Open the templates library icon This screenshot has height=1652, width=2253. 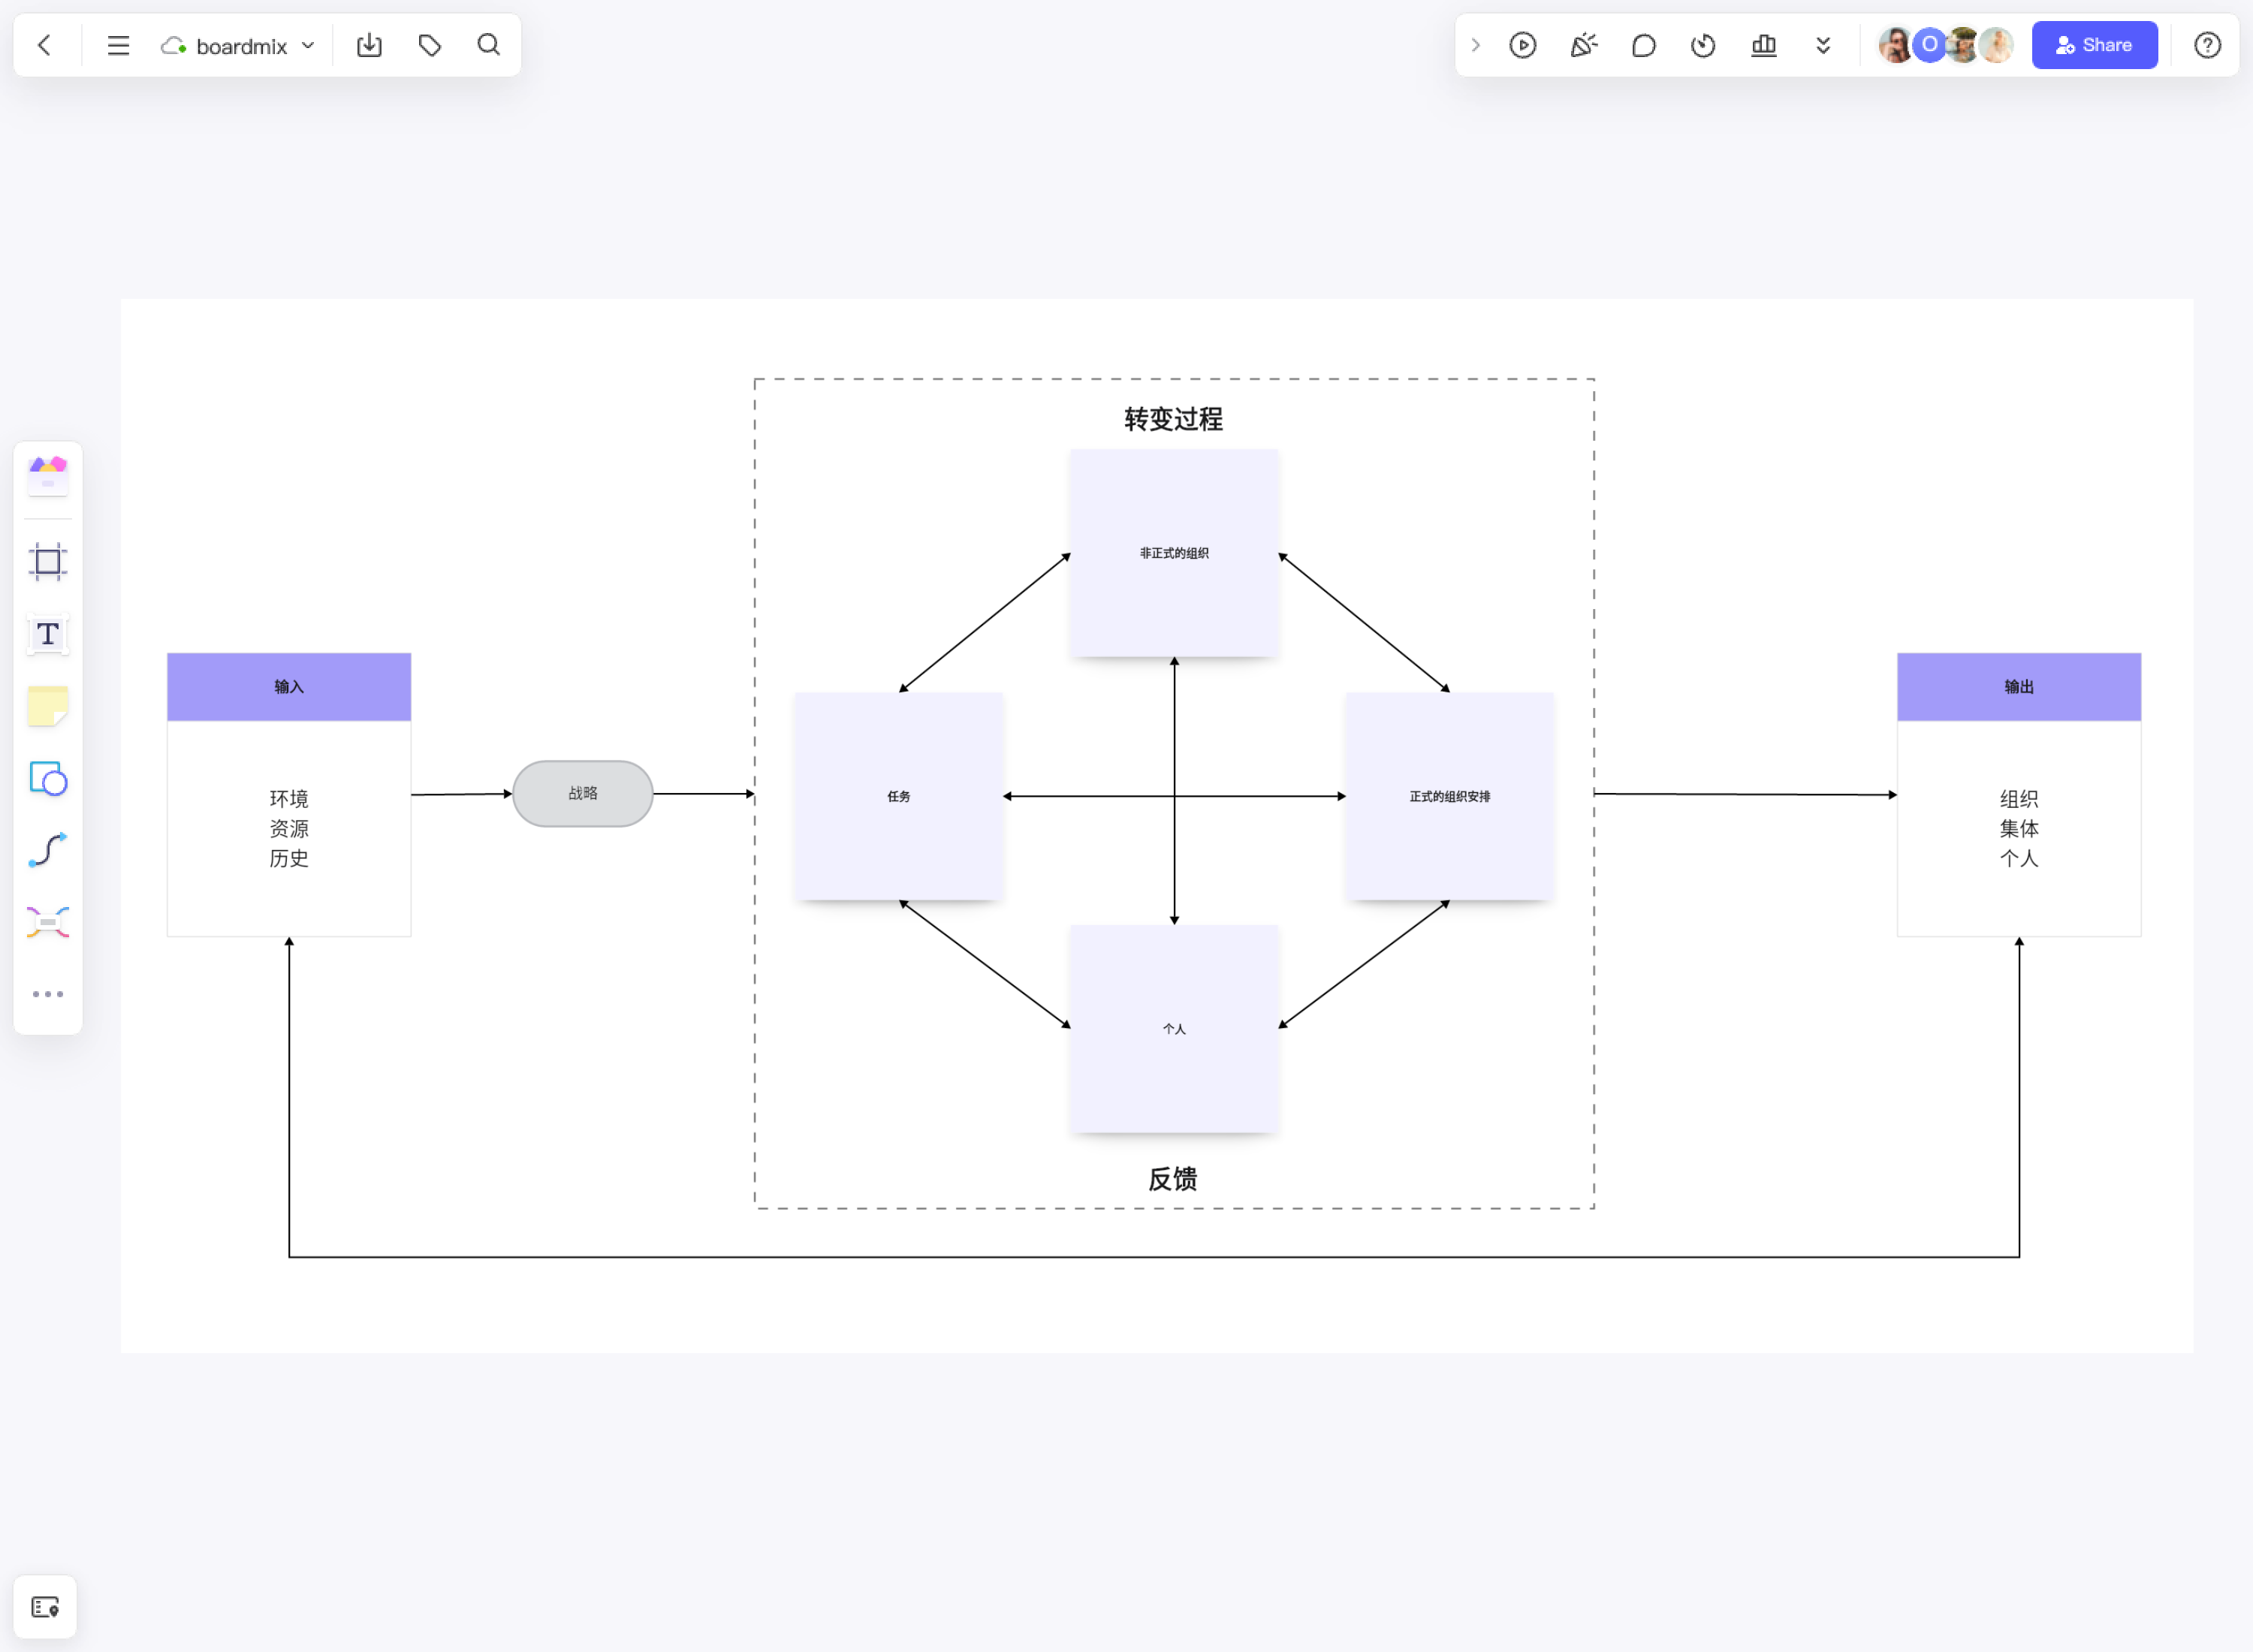coord(48,476)
